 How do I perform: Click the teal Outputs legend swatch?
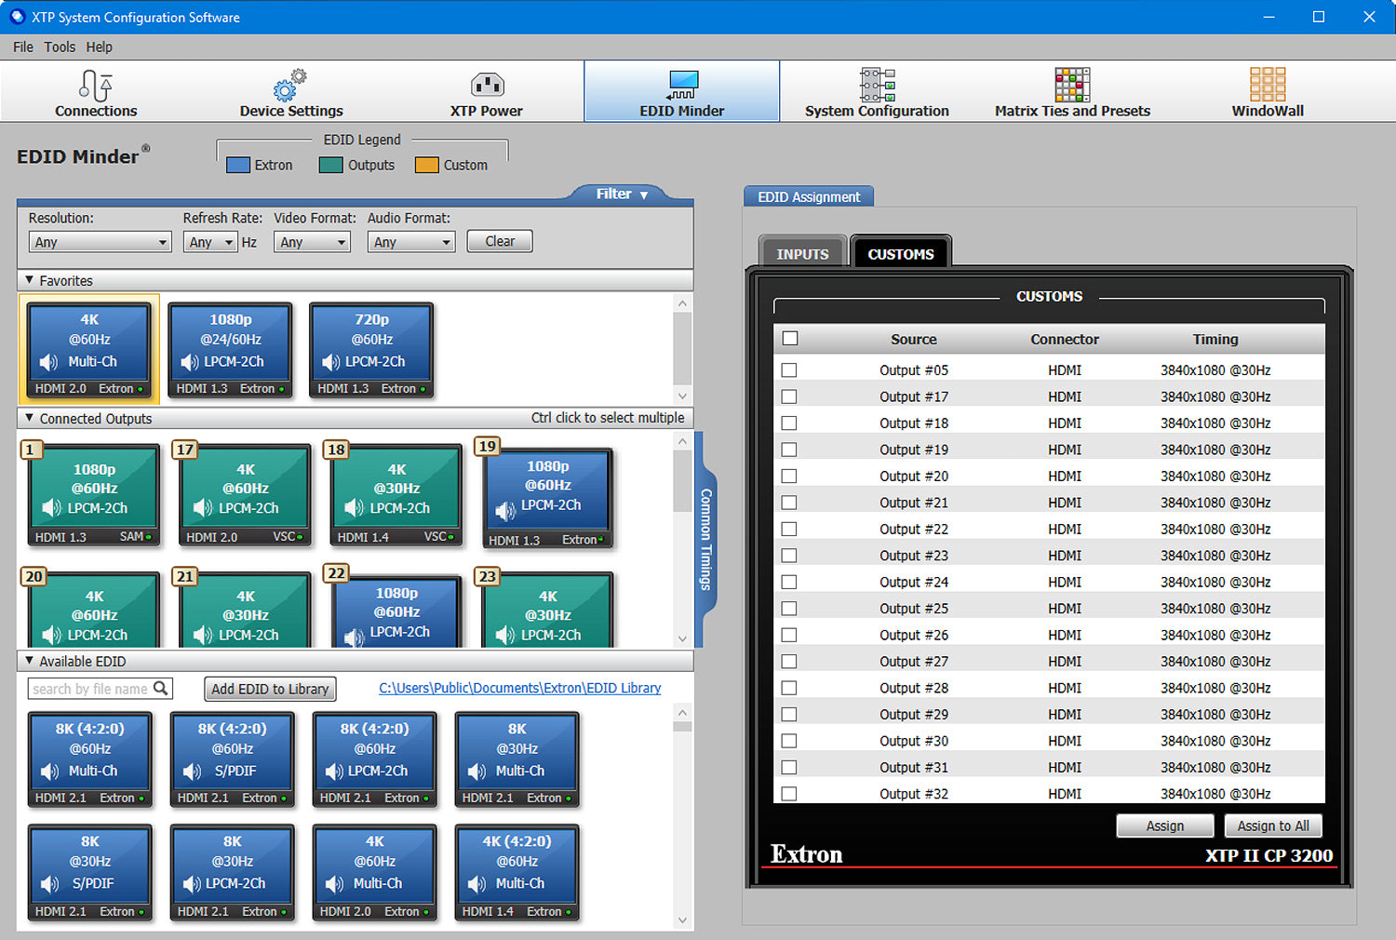[331, 165]
